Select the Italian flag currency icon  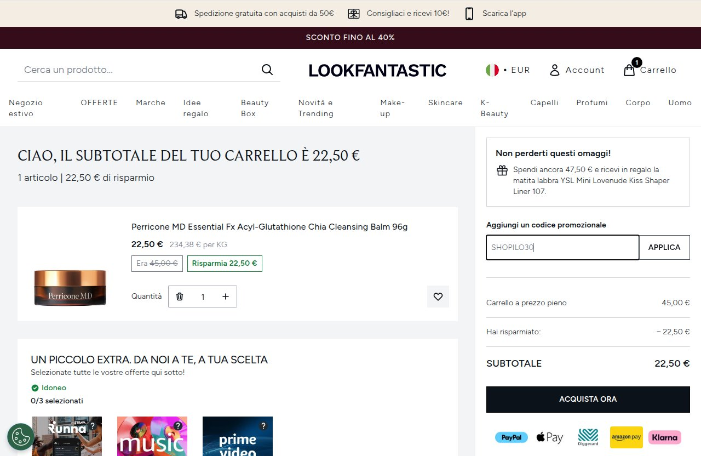point(492,70)
